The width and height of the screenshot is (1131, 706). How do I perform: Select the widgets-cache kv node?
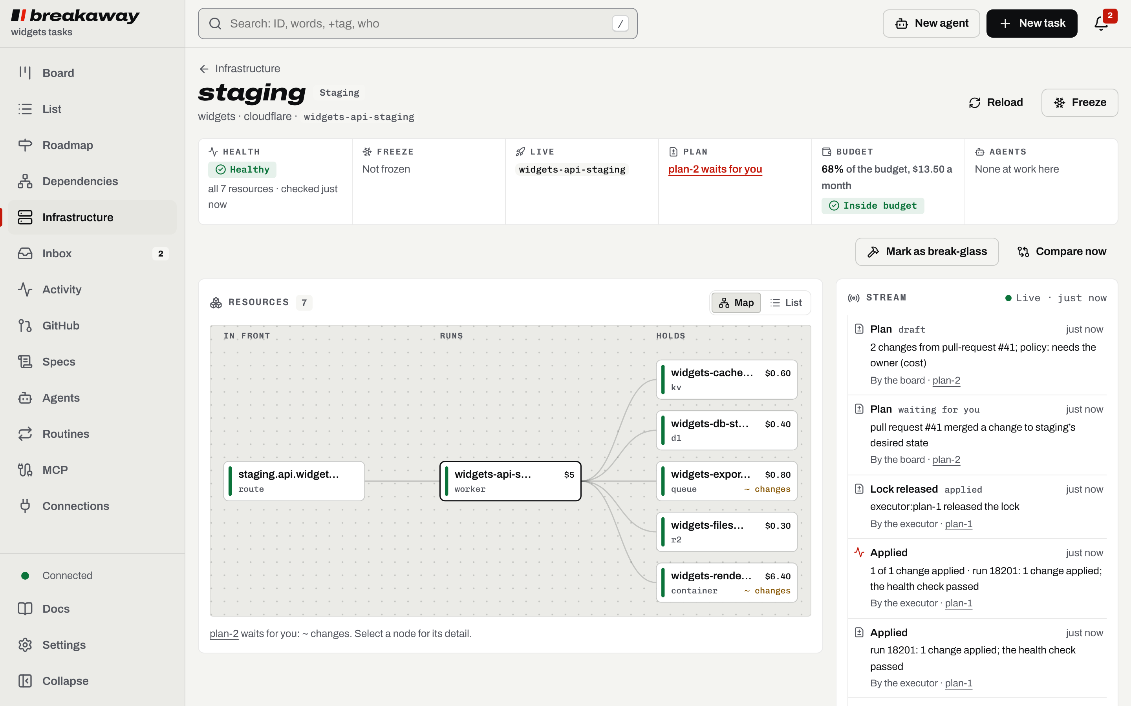[x=727, y=380]
